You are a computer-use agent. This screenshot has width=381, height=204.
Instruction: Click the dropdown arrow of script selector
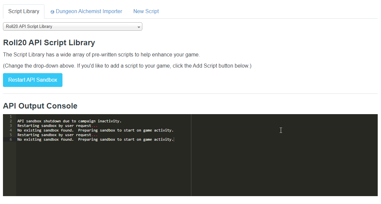pyautogui.click(x=139, y=27)
